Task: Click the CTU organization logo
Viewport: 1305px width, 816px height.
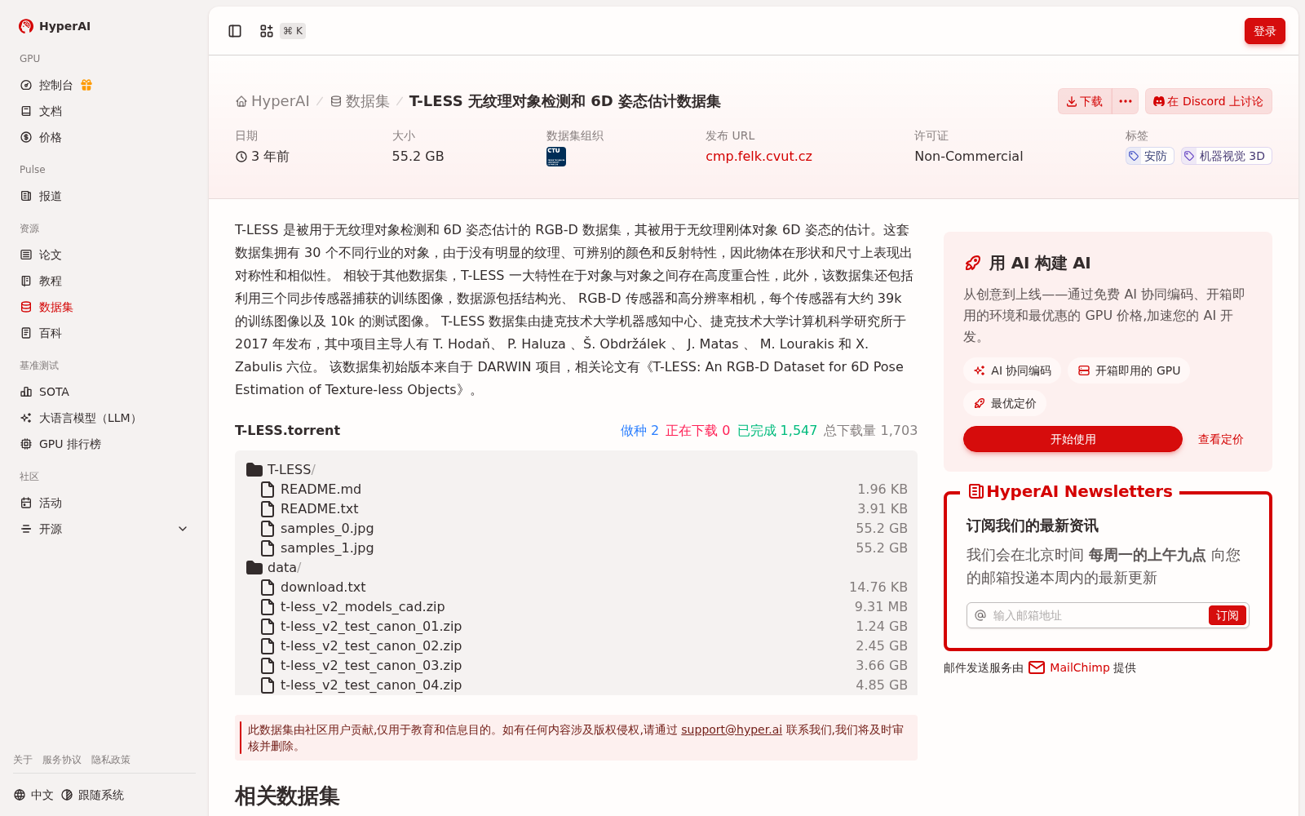Action: click(x=556, y=157)
